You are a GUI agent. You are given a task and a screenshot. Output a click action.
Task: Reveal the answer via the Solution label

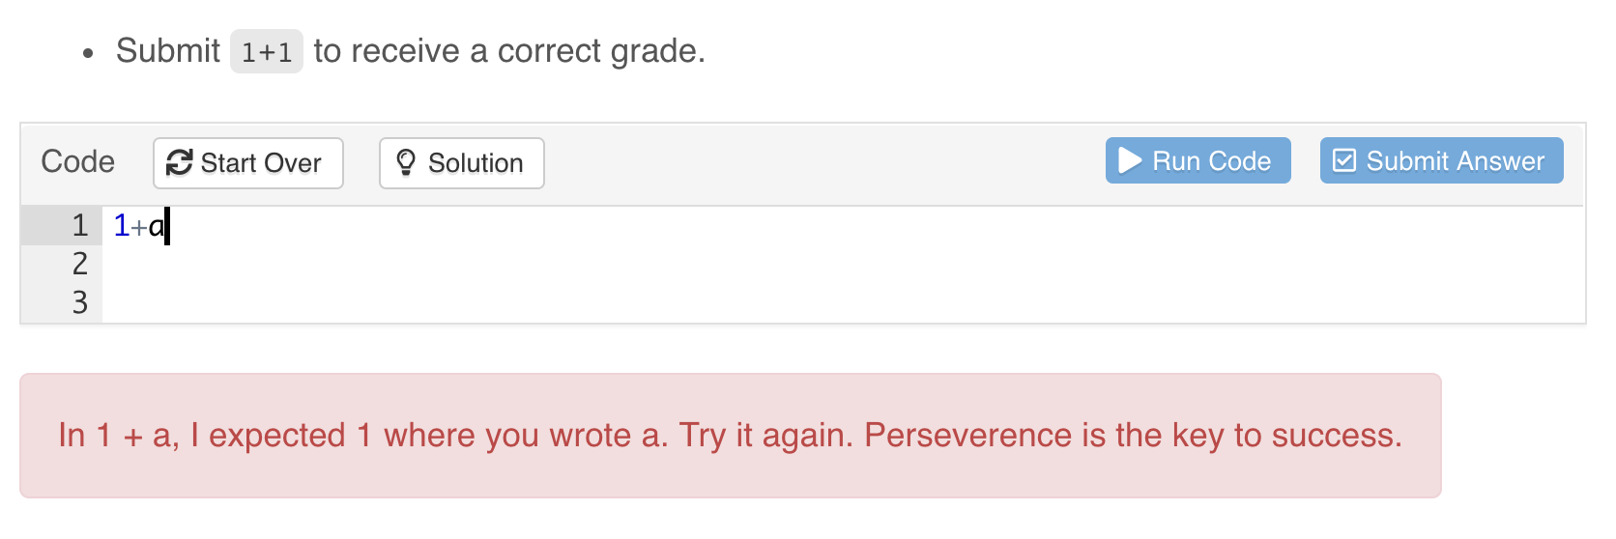[476, 163]
